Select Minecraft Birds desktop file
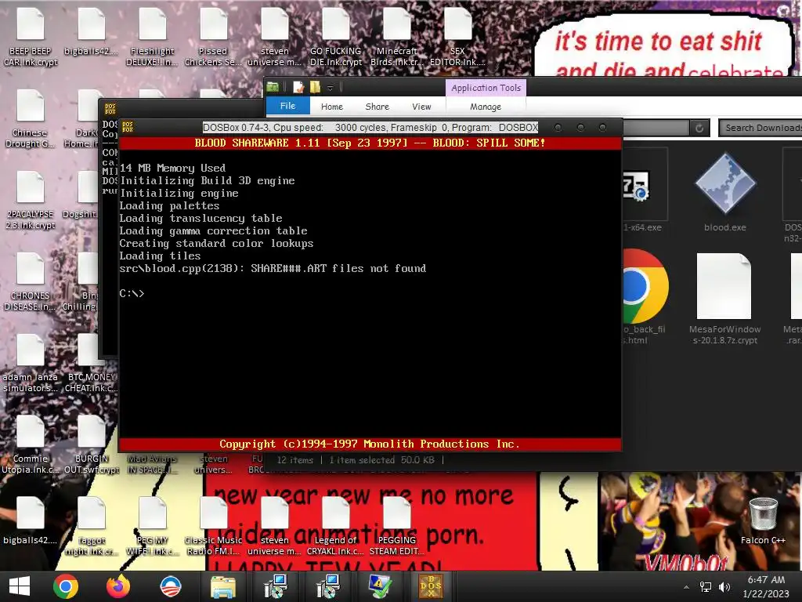 pos(396,38)
